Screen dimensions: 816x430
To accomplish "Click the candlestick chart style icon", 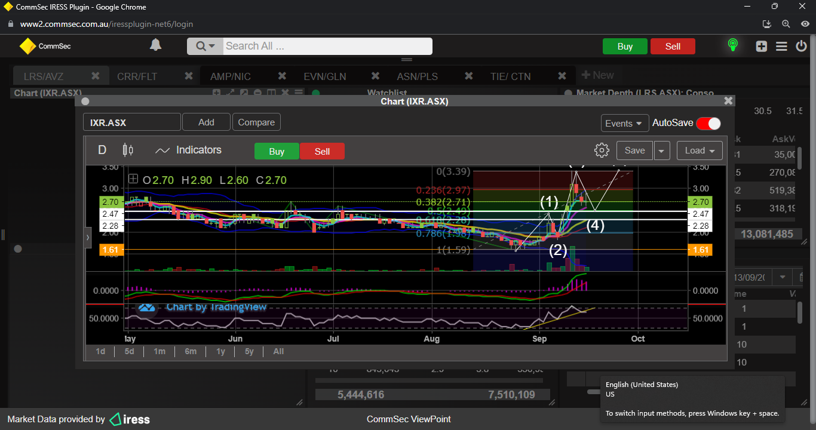I will coord(127,150).
